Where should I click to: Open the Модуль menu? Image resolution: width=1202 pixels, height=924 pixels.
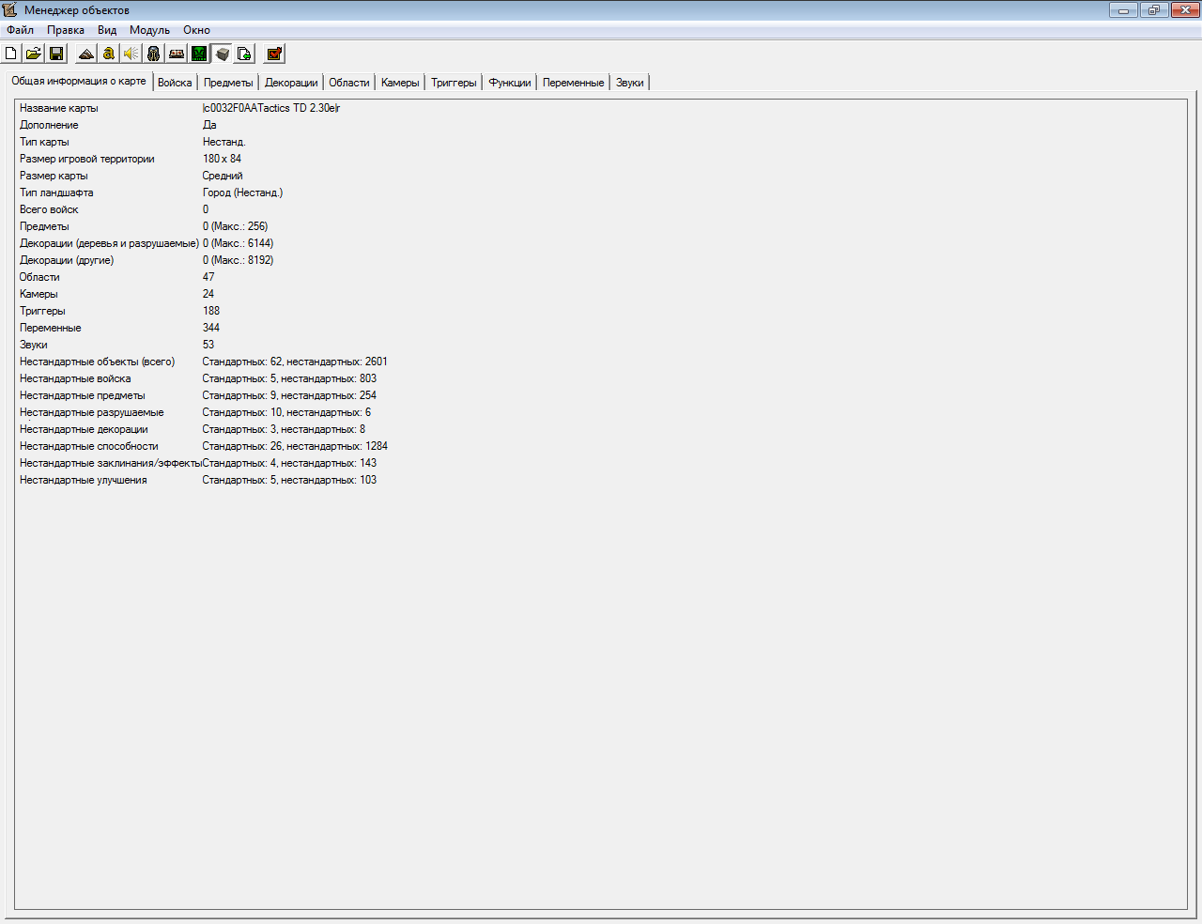[x=149, y=30]
